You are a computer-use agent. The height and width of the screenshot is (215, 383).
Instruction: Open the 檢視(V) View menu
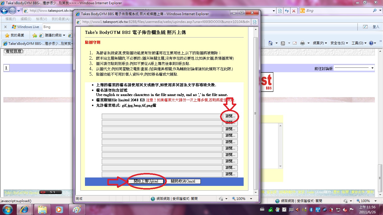41,19
